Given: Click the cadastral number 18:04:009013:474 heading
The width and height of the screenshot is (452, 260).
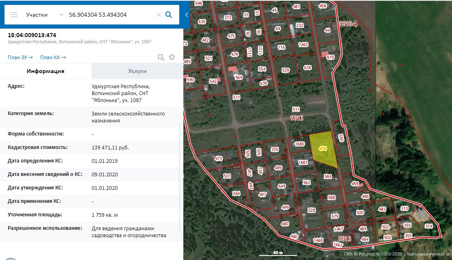Looking at the screenshot, I should 32,35.
